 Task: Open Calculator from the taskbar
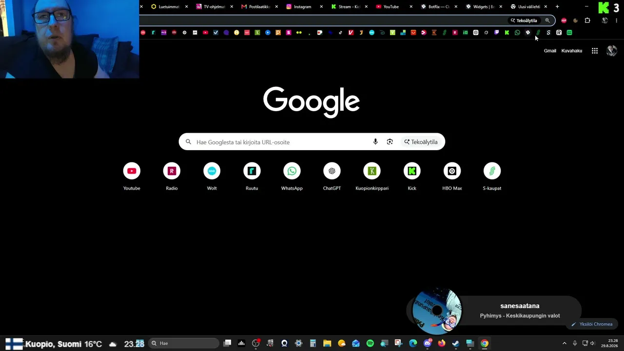pos(313,343)
